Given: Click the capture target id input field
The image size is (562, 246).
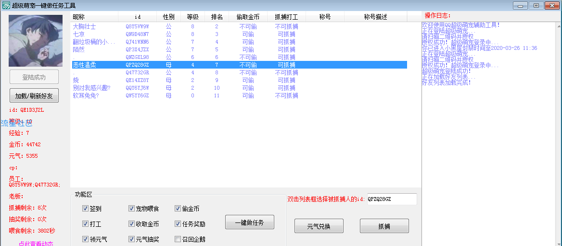Looking at the screenshot, I should coord(391,199).
